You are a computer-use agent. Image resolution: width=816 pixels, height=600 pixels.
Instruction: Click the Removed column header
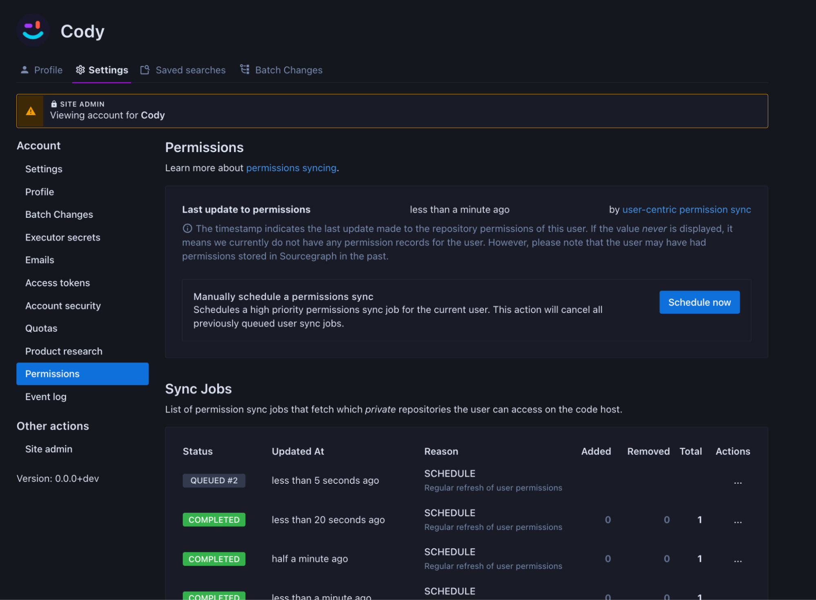tap(648, 452)
